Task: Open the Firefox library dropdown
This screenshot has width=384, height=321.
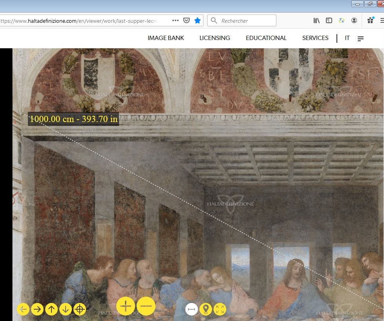Action: [316, 20]
